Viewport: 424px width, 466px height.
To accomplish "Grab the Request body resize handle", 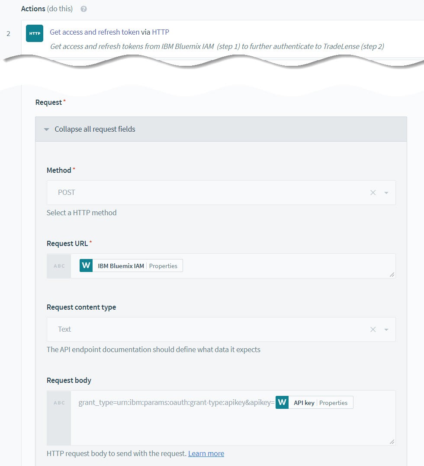I will (392, 442).
